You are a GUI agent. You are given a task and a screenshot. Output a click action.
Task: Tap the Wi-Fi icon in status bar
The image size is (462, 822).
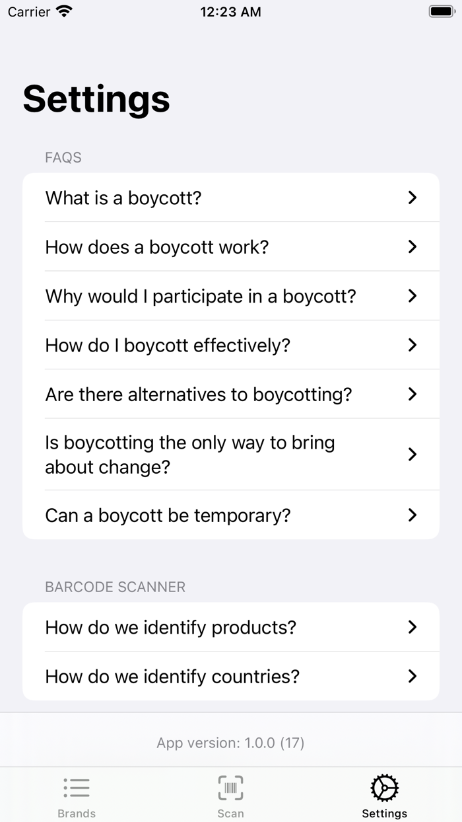pyautogui.click(x=64, y=11)
